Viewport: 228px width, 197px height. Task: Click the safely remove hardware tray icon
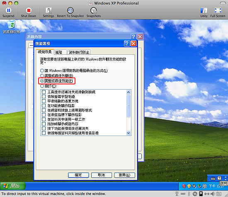(199, 186)
